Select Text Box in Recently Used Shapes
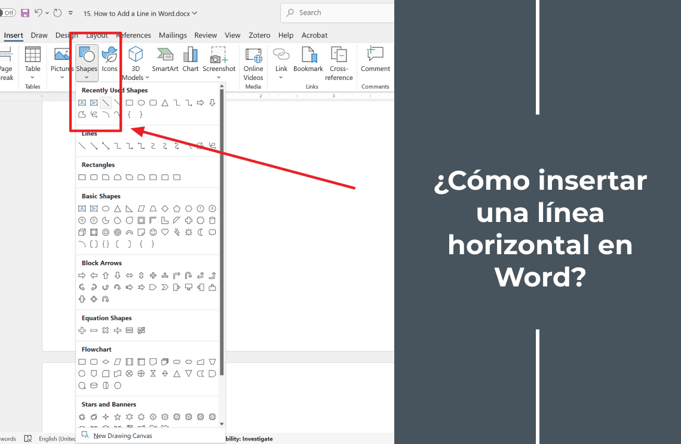The width and height of the screenshot is (681, 444). pos(82,103)
